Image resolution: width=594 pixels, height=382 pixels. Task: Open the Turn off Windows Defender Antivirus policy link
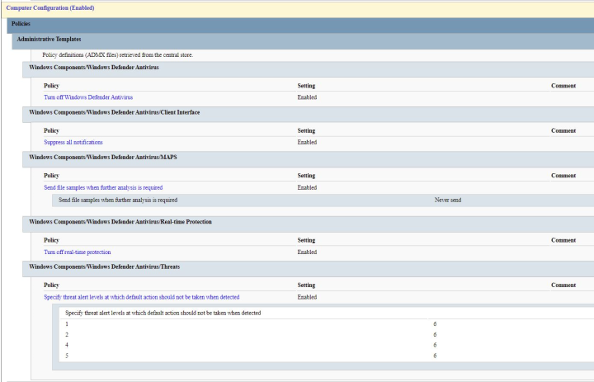(88, 97)
